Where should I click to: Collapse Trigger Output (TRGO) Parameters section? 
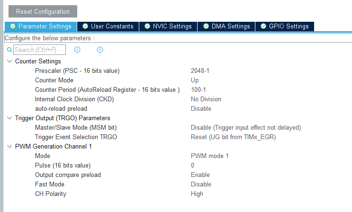pos(9,118)
